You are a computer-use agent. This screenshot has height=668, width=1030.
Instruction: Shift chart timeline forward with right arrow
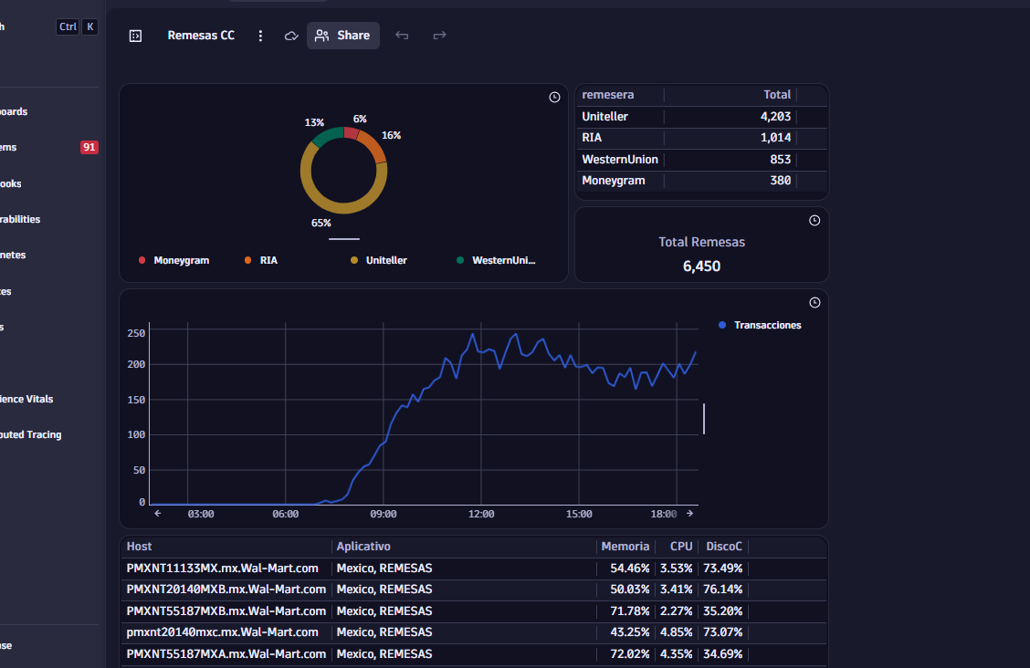[x=689, y=514]
